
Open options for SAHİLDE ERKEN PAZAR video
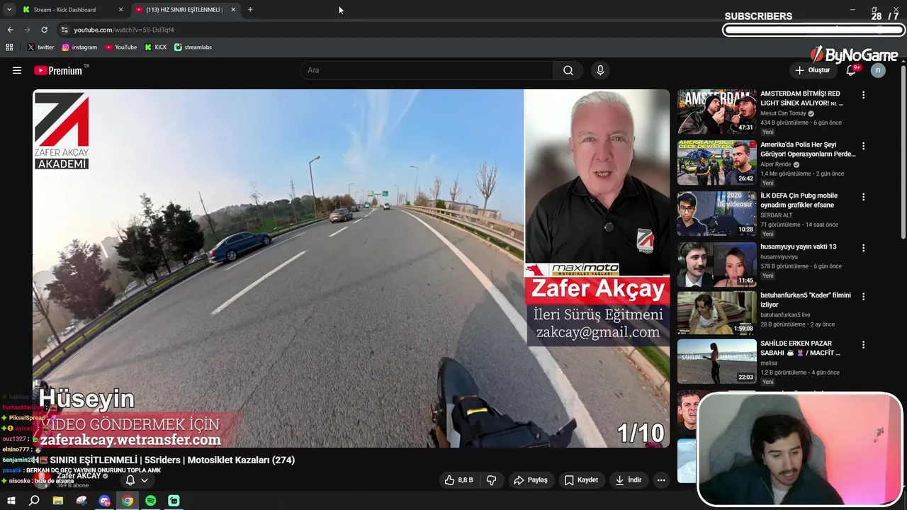point(863,345)
